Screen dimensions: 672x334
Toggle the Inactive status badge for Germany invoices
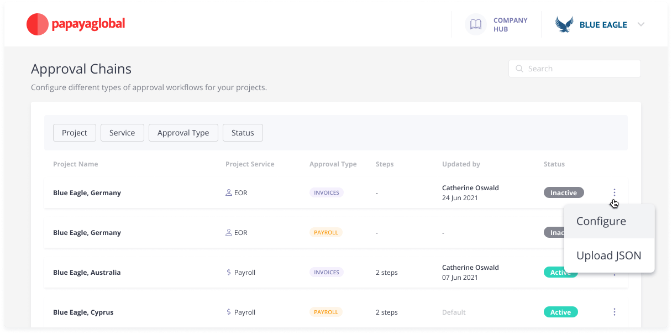pyautogui.click(x=564, y=192)
